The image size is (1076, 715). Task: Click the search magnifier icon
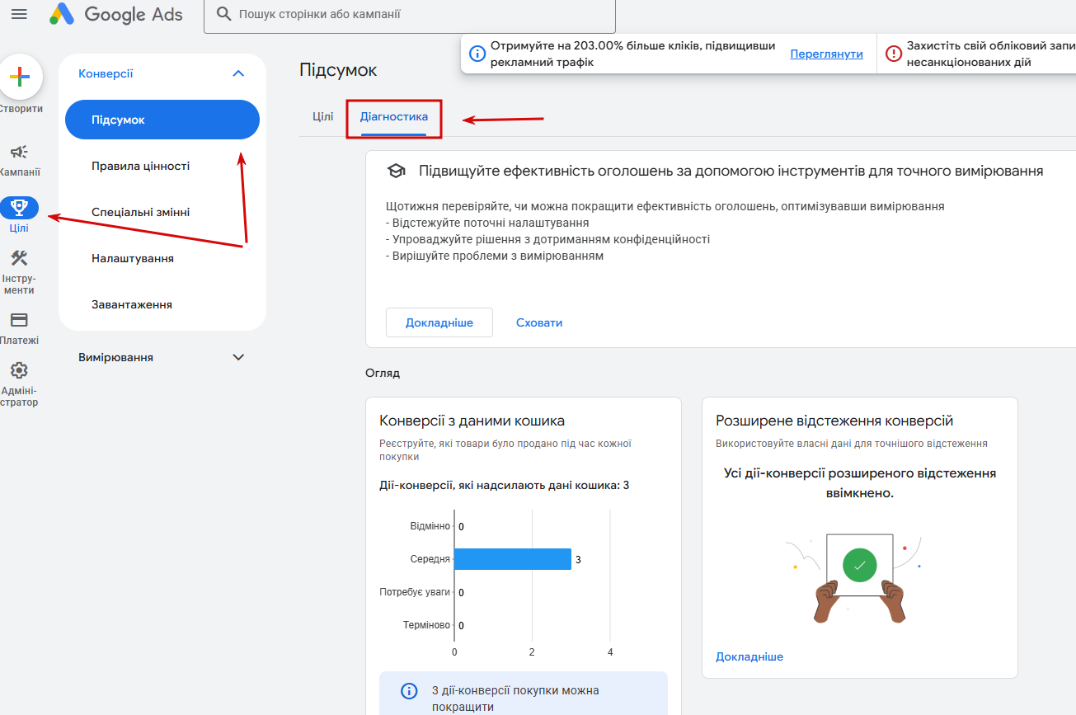tap(223, 14)
